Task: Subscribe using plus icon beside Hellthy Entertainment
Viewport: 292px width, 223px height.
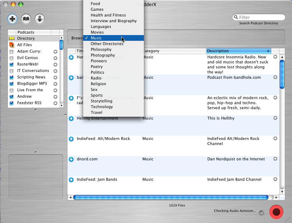Action: tap(71, 118)
